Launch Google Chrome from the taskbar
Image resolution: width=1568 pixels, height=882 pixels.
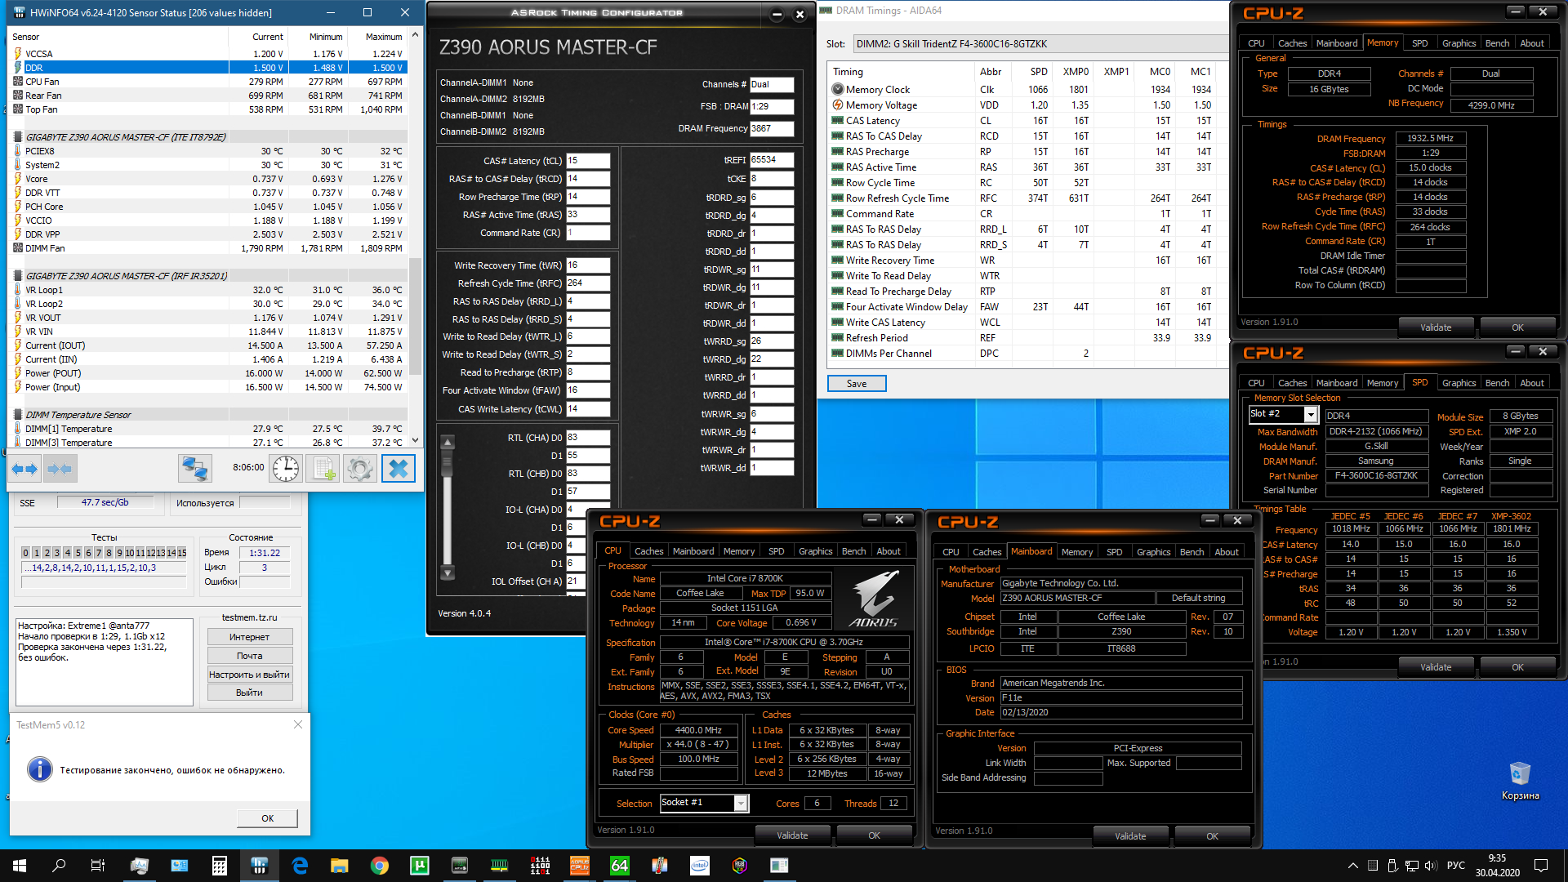(x=379, y=866)
